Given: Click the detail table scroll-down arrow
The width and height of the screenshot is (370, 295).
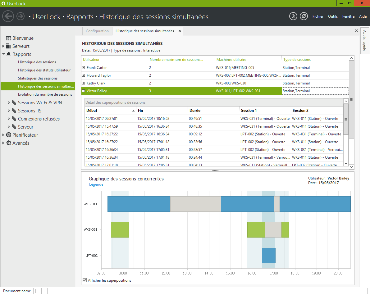Looking at the screenshot, I should point(346,163).
